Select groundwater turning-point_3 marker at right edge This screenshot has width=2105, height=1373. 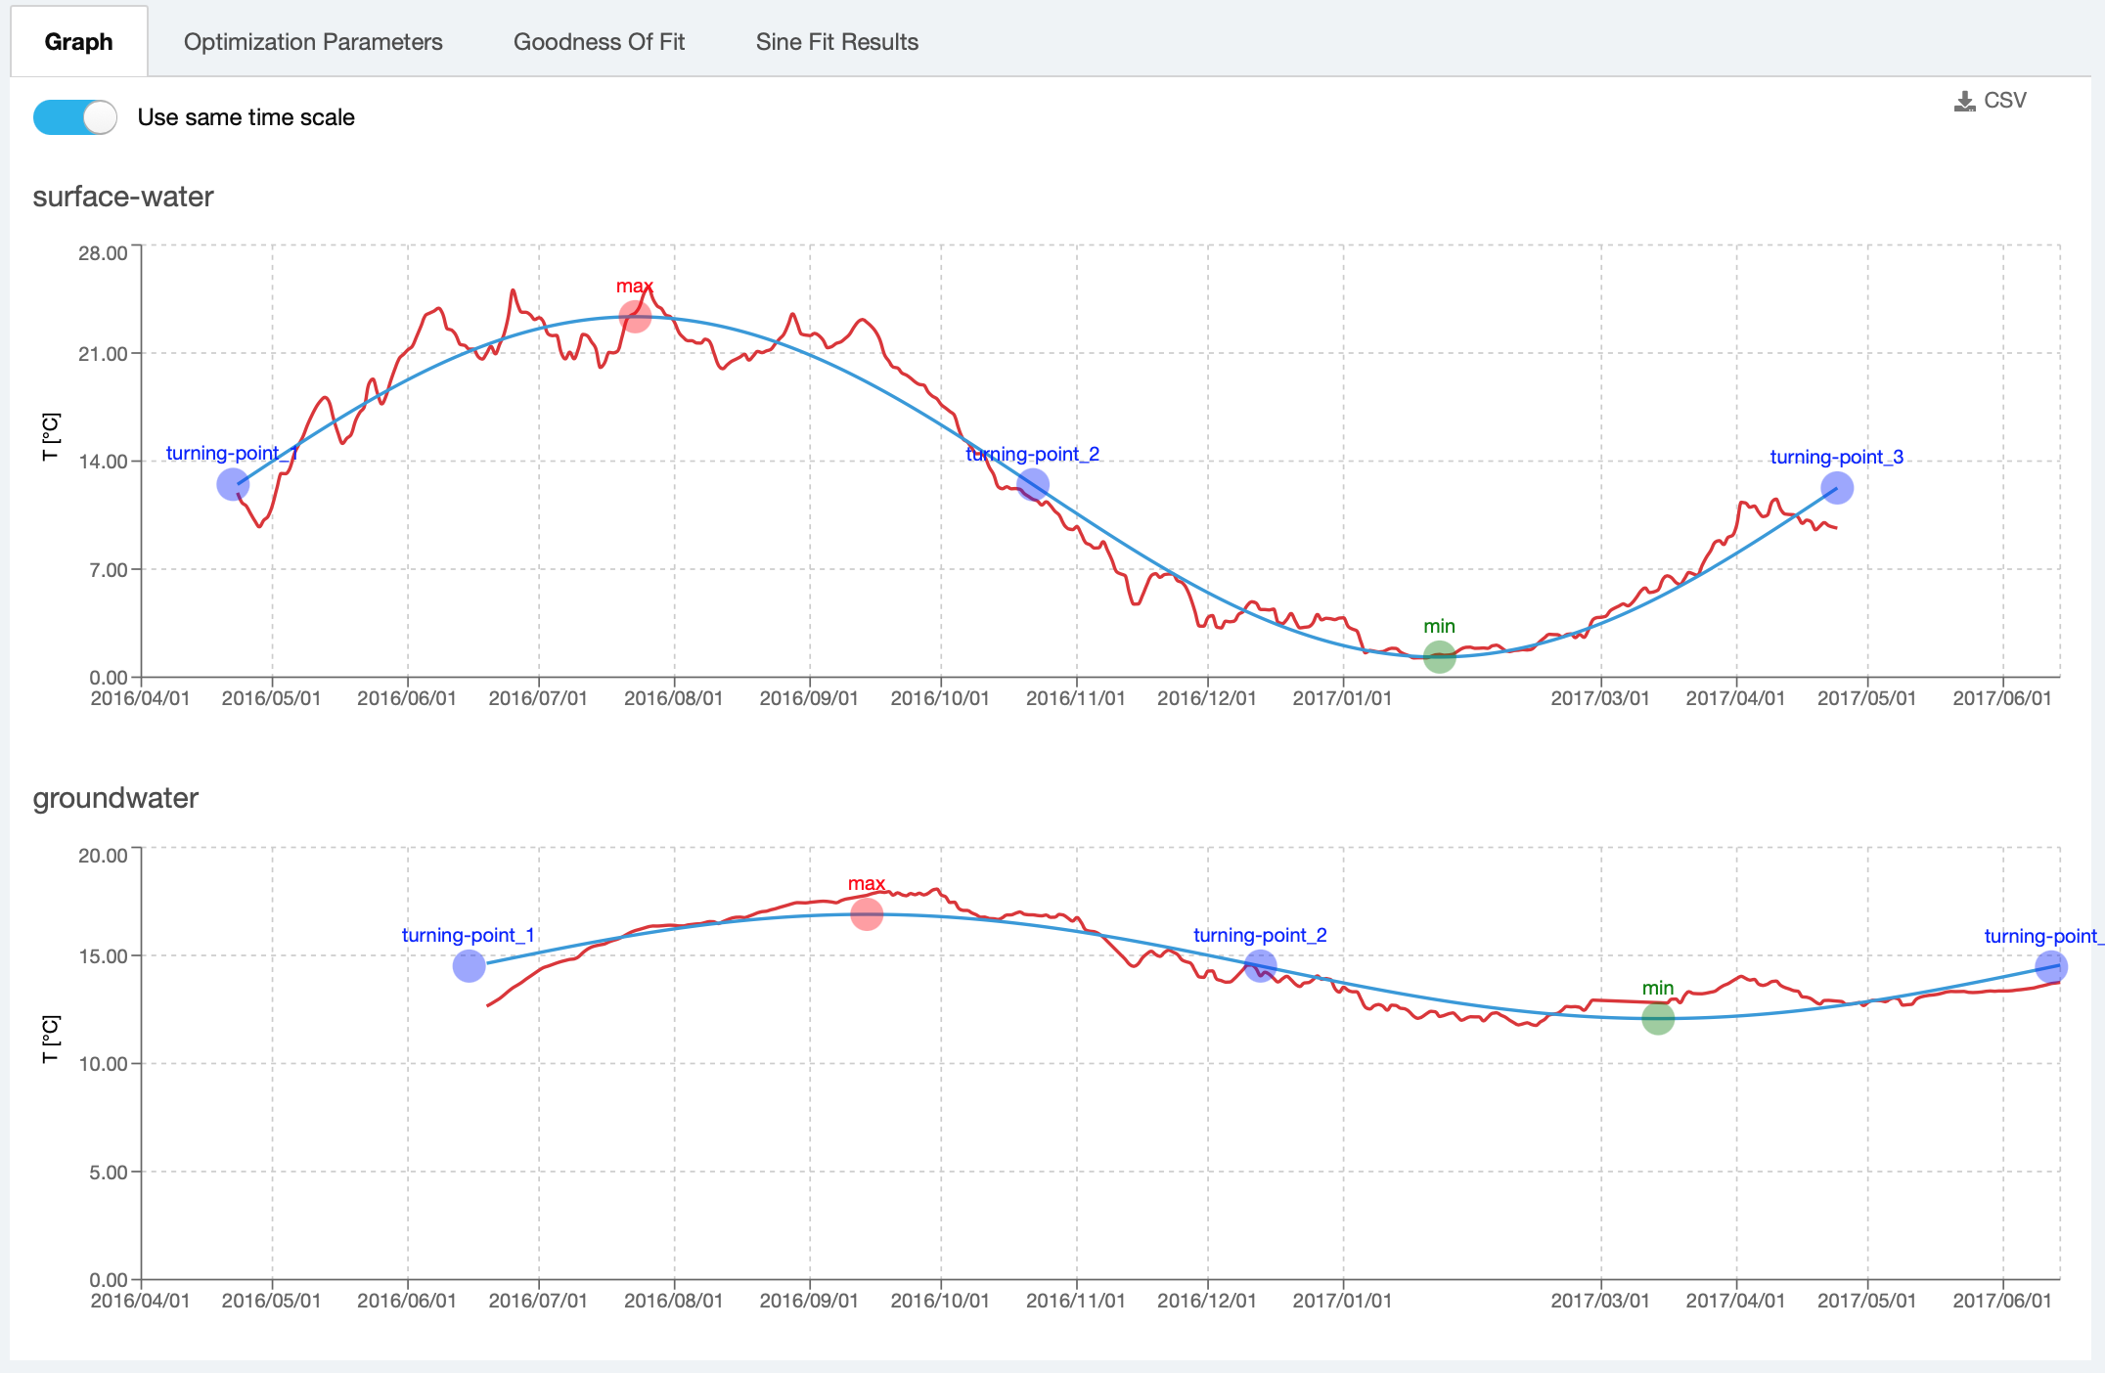click(2051, 967)
